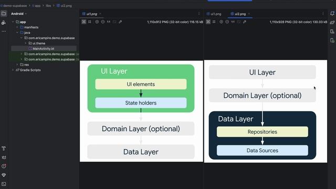
Task: Set ui2.png to actual size 1:1
Action: coord(233,22)
